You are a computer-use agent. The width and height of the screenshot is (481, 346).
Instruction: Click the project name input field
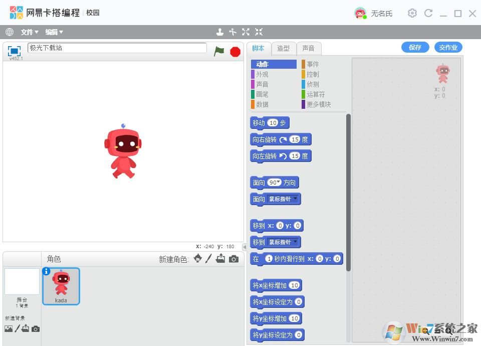click(117, 48)
